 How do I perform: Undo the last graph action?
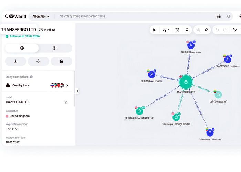[x=217, y=30]
